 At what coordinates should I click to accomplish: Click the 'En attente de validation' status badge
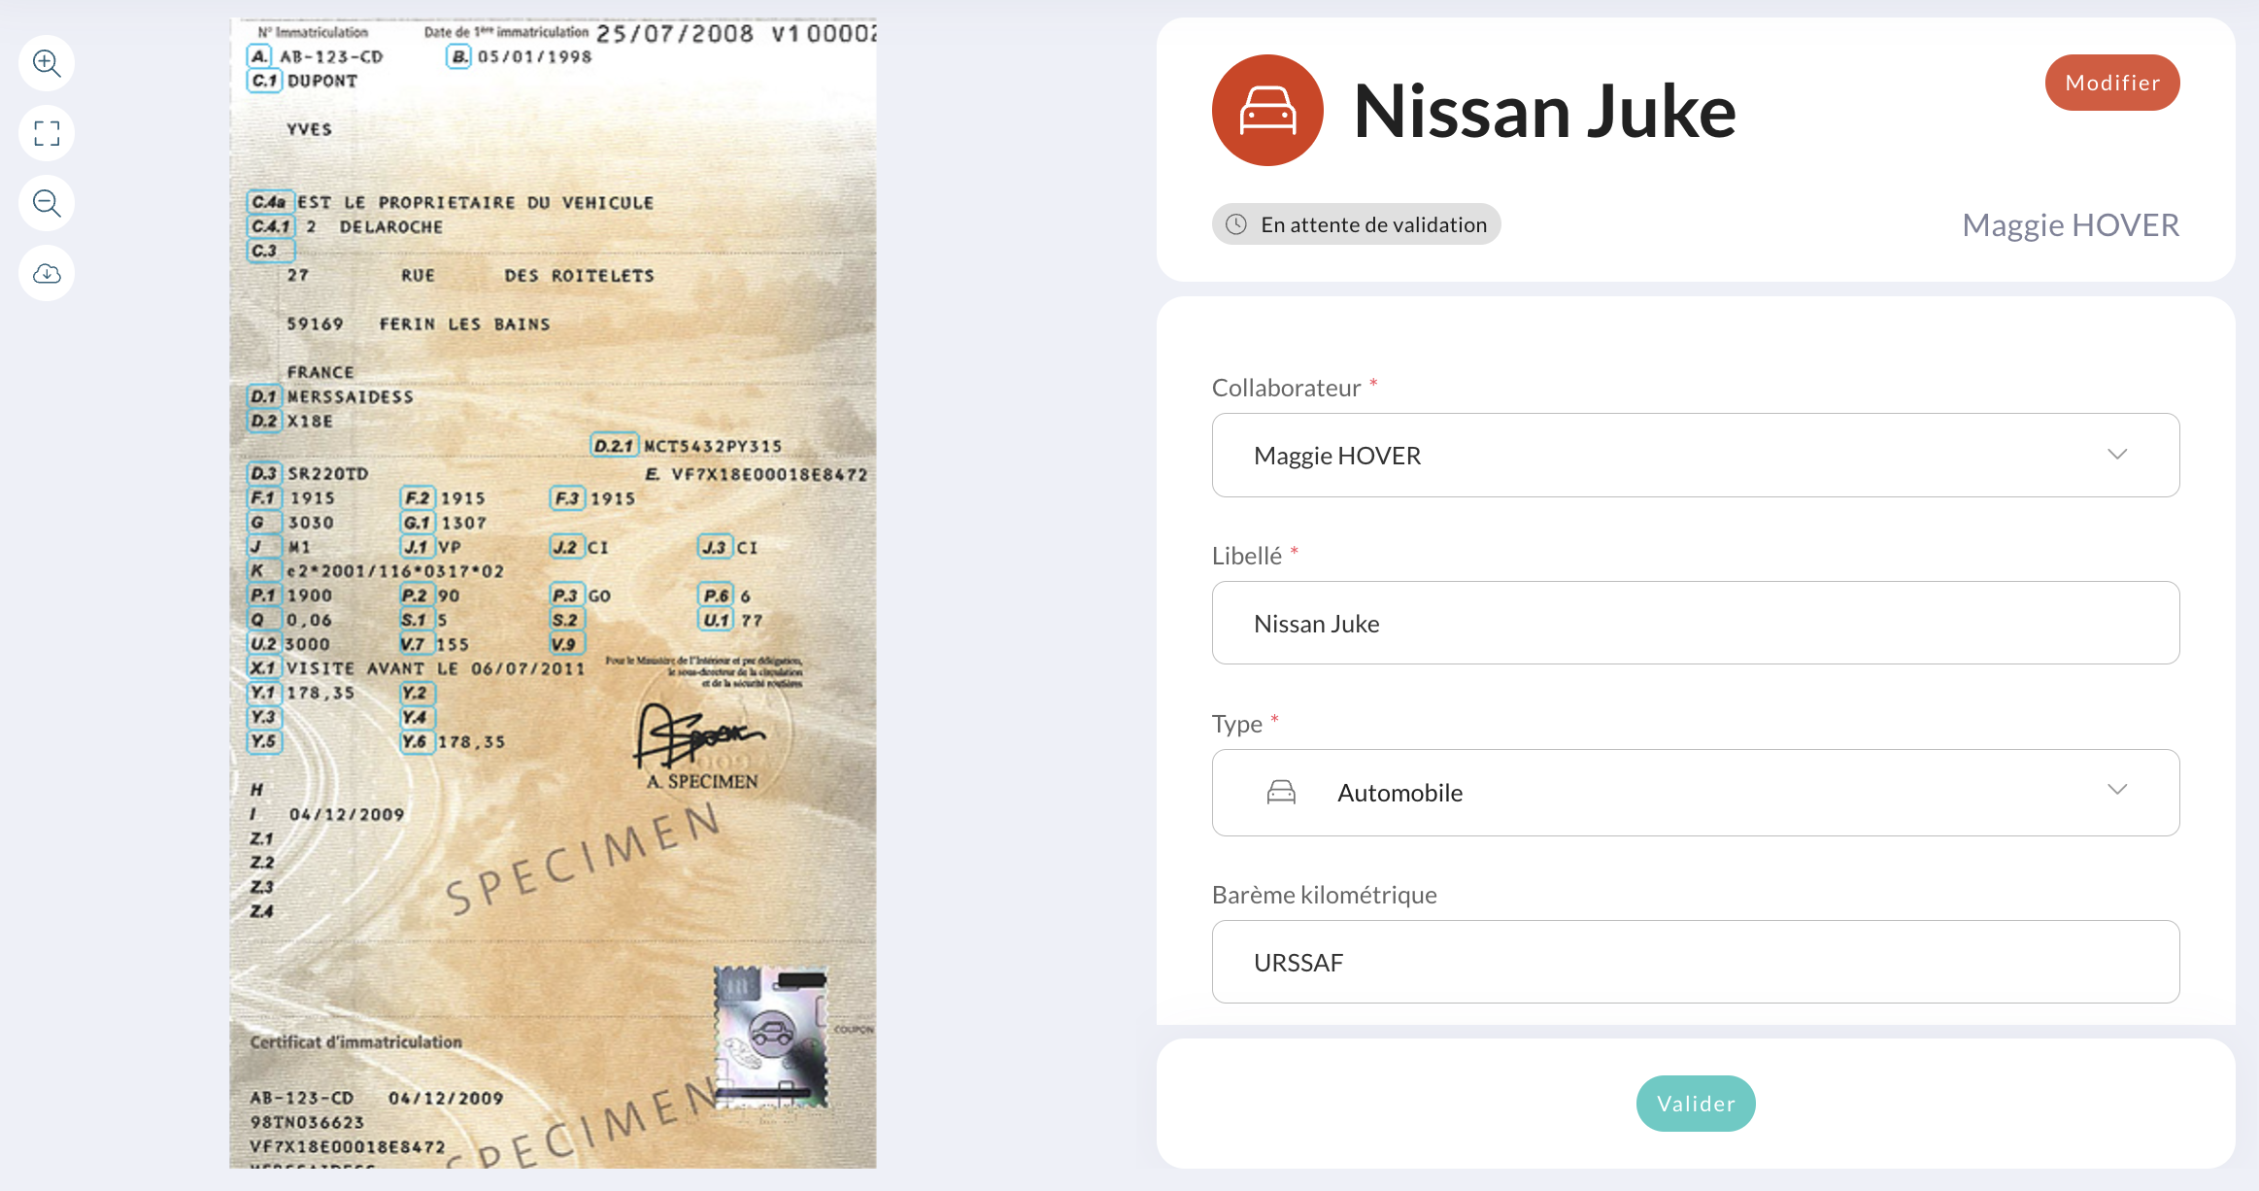coord(1356,224)
